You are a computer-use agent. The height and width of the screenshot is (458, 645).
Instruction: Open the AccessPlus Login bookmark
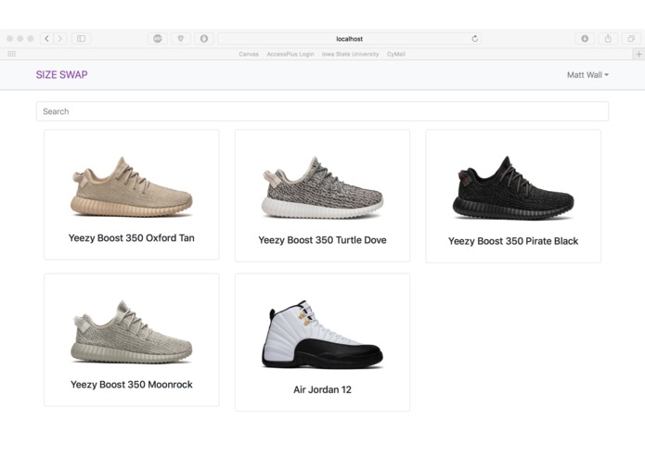pyautogui.click(x=290, y=54)
